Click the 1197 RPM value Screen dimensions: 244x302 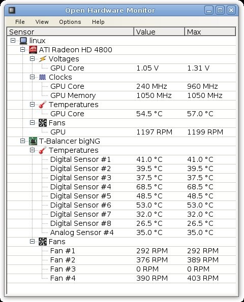pyautogui.click(x=155, y=132)
